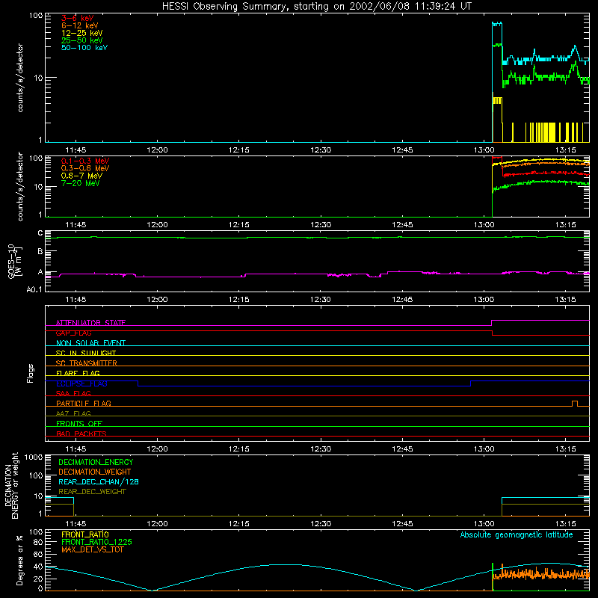
Task: Select the SC_IN_SUNLIGHT flag label
Action: click(x=86, y=353)
